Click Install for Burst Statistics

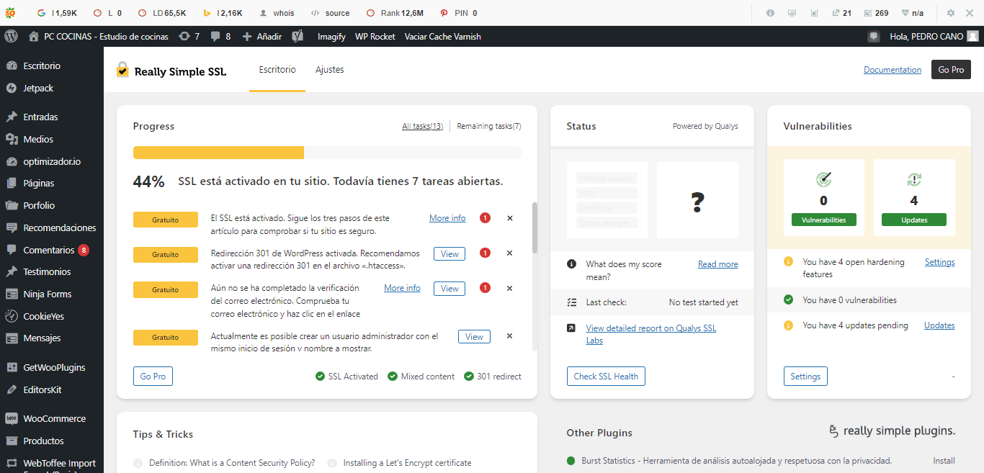944,461
